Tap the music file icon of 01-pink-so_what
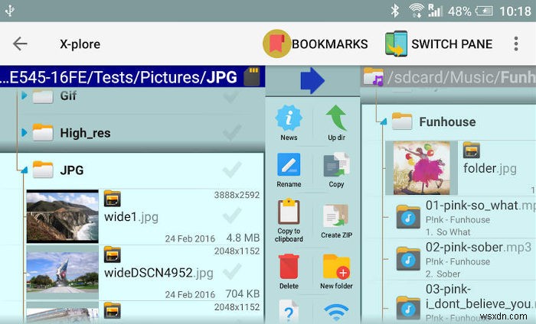The width and height of the screenshot is (536, 324). tap(408, 217)
